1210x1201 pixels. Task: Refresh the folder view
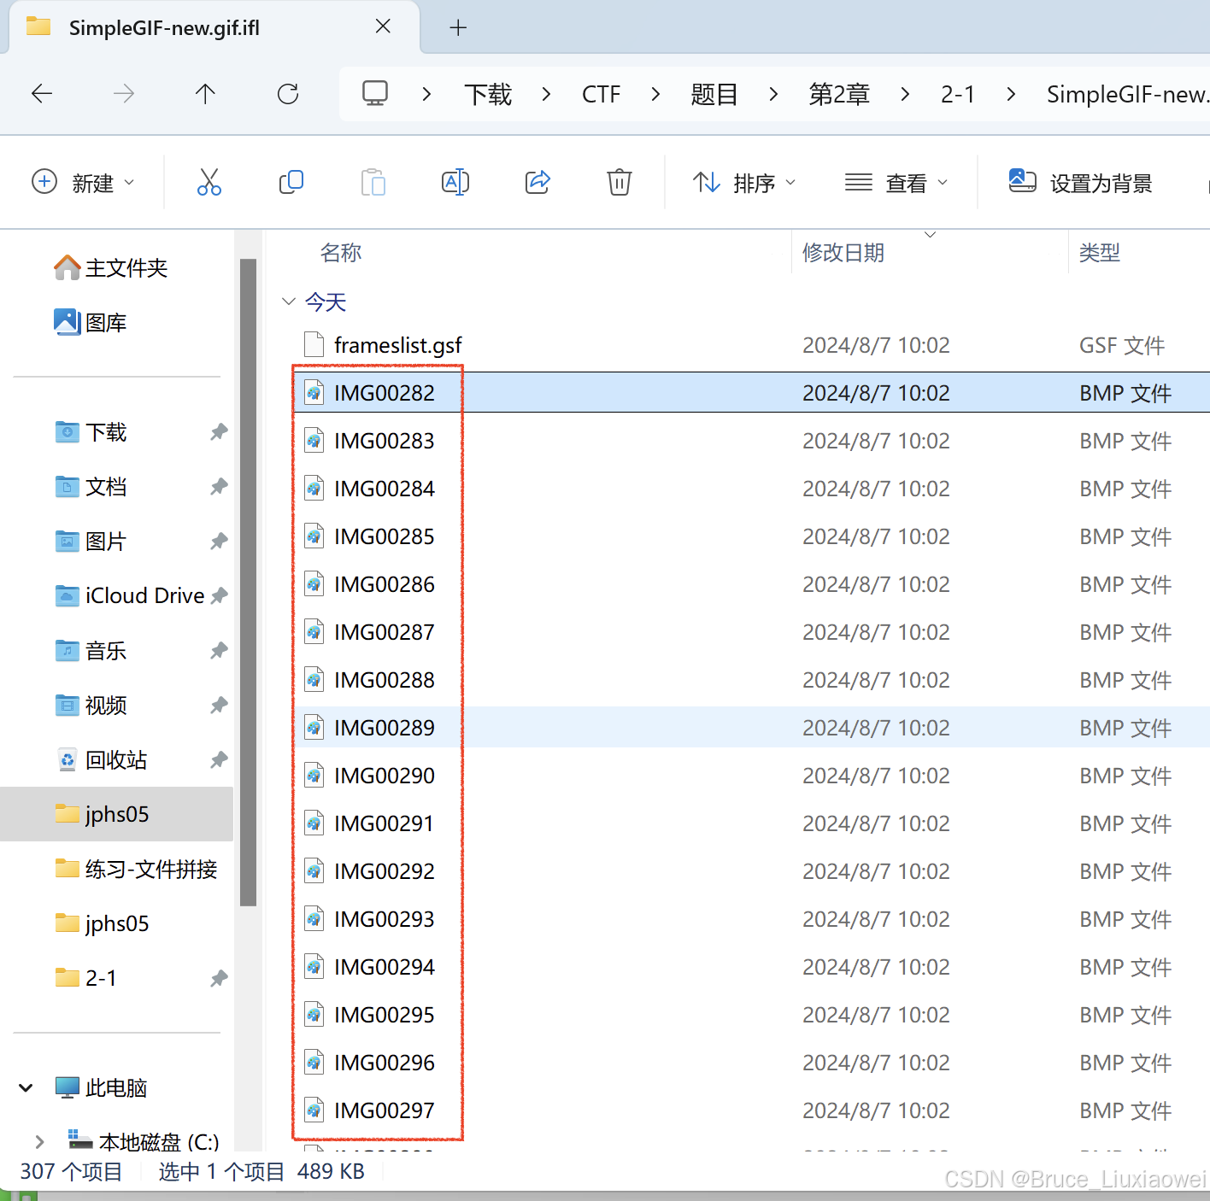pyautogui.click(x=288, y=94)
